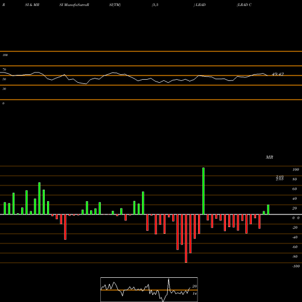Click the MR axis label -20
302x302 pixels.
pyautogui.click(x=295, y=228)
